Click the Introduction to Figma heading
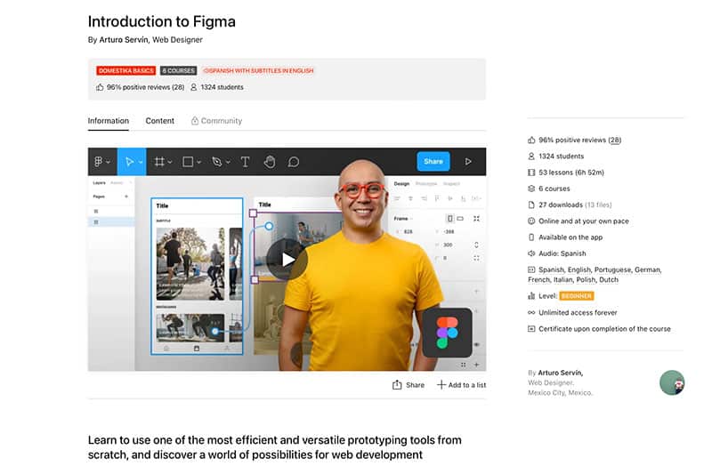The height and width of the screenshot is (474, 712). coord(162,21)
